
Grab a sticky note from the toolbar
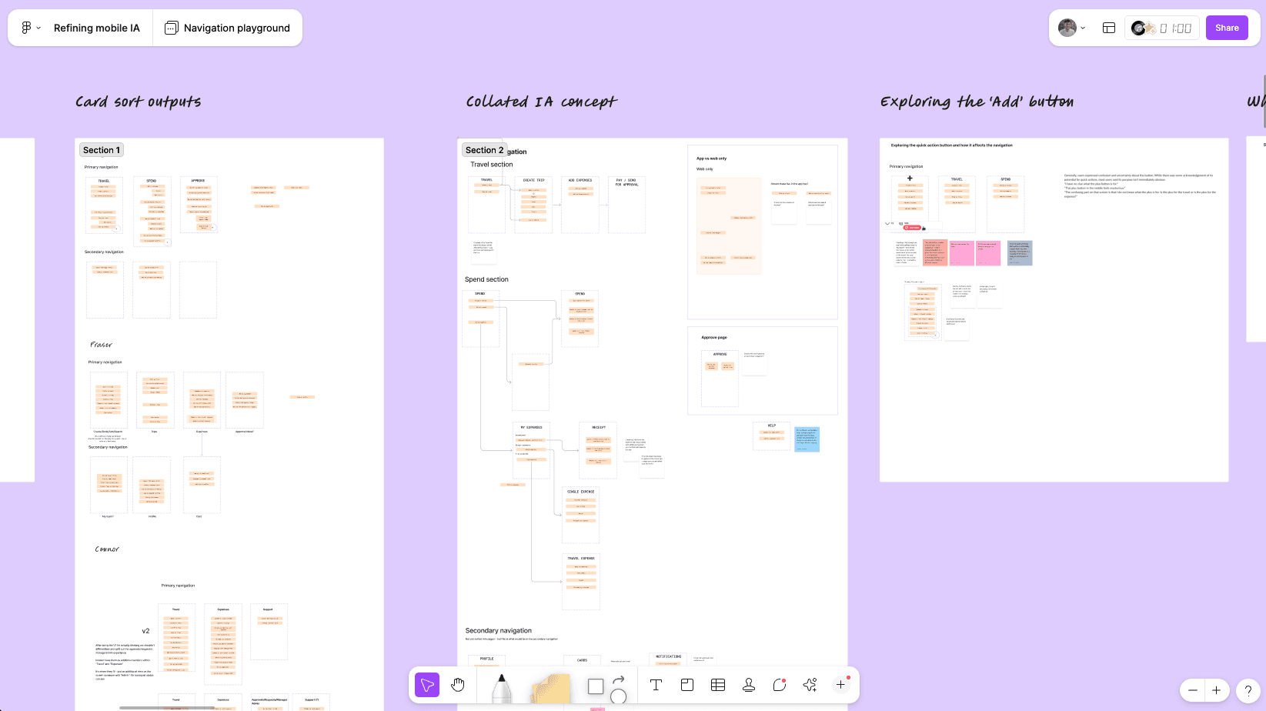point(550,689)
